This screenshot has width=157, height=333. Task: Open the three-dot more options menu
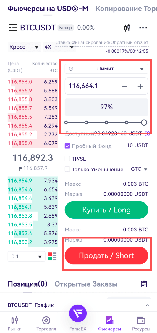point(143,28)
